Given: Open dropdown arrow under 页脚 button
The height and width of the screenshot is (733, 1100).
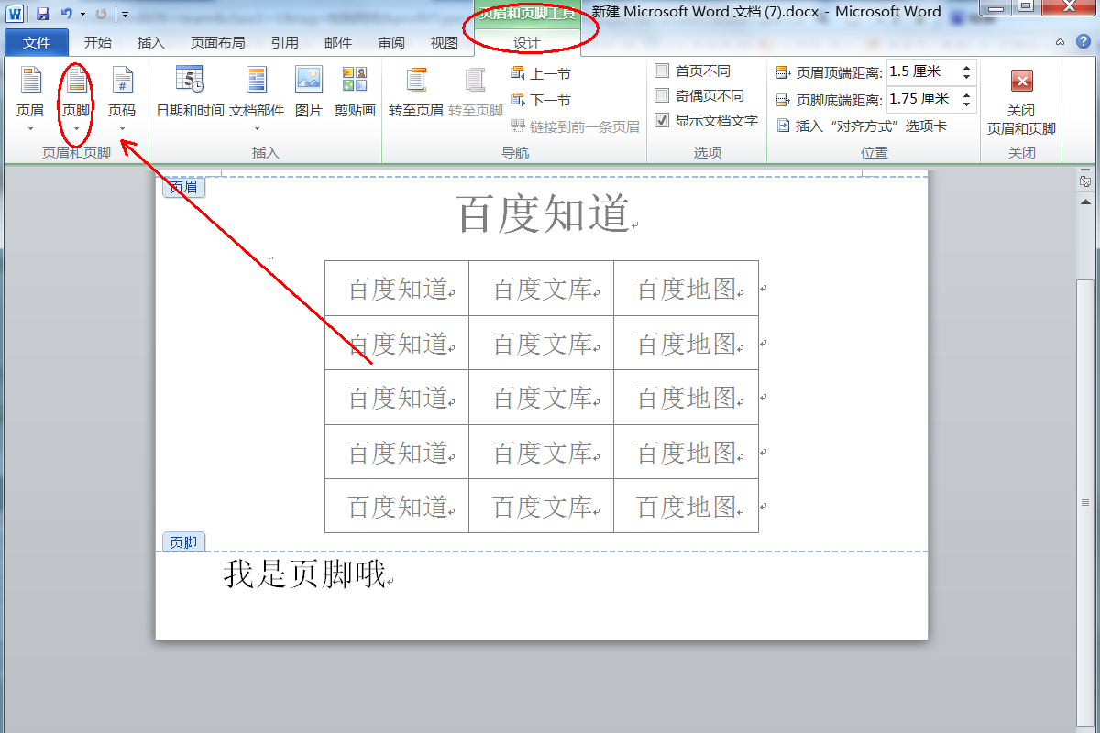Looking at the screenshot, I should 76,129.
